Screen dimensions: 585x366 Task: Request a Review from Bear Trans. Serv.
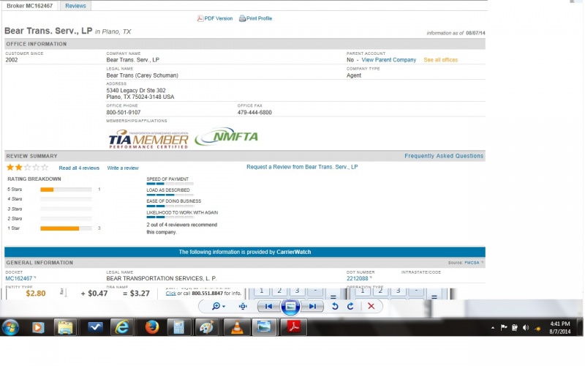[302, 167]
